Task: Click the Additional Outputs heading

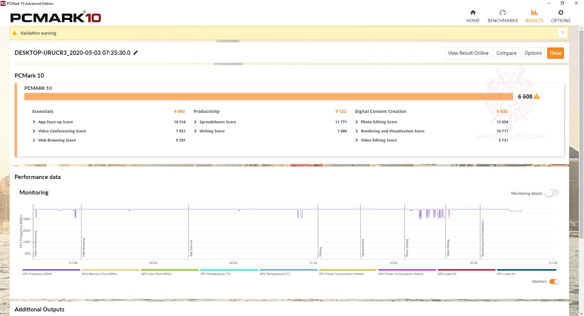Action: [x=40, y=309]
